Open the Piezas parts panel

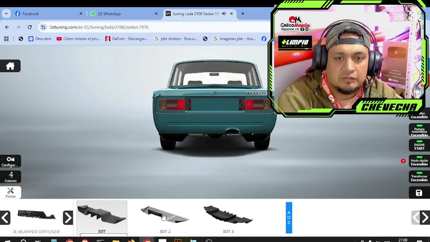pyautogui.click(x=10, y=193)
